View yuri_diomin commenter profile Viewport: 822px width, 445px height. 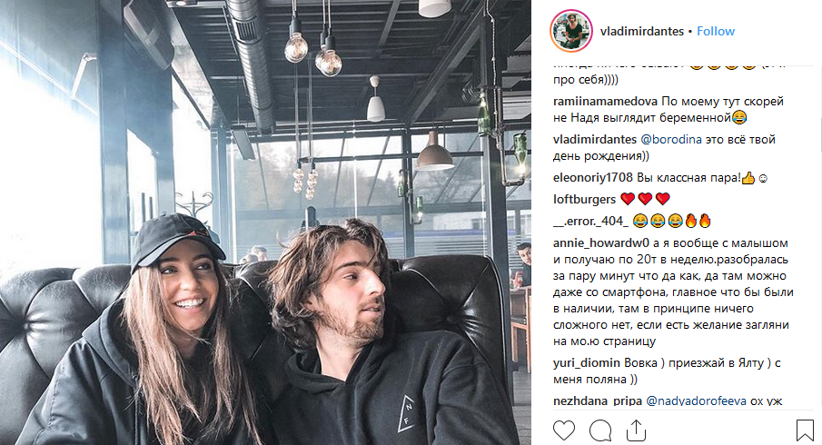click(587, 362)
